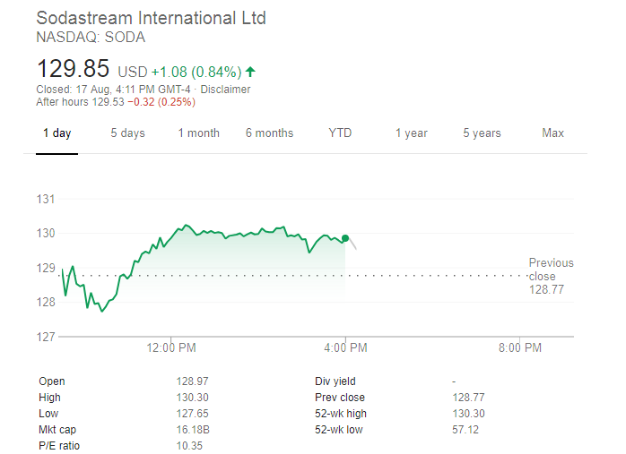View the 5 years chart tab
This screenshot has width=626, height=454.
pos(482,133)
